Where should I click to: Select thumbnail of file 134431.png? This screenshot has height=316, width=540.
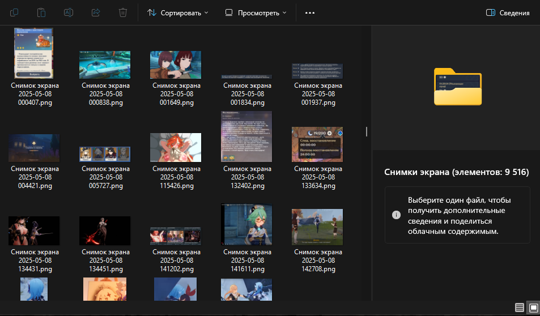point(34,231)
